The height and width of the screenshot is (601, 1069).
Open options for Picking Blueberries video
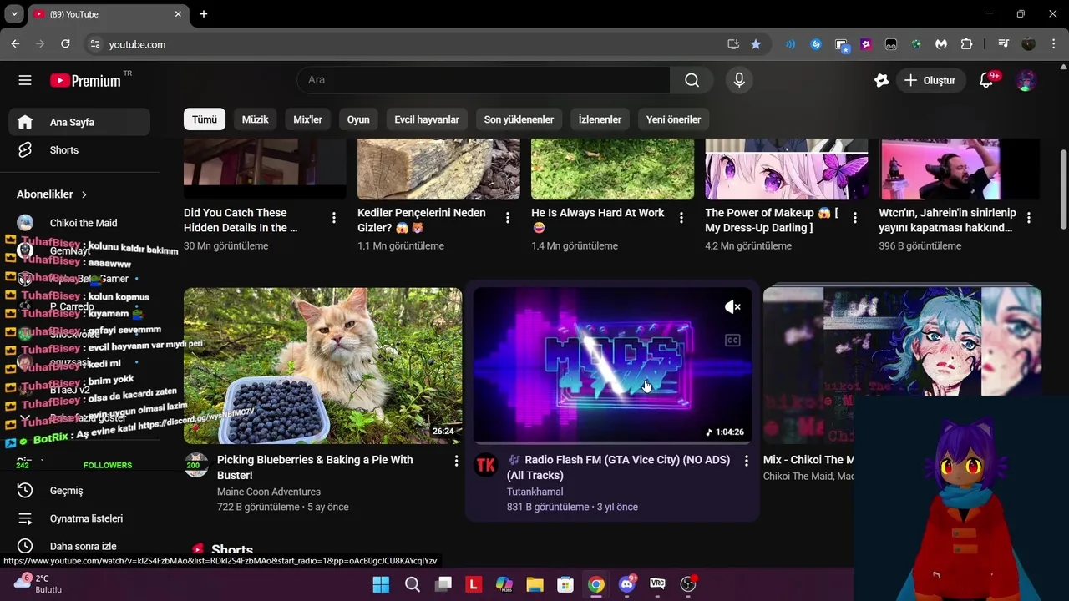(456, 461)
